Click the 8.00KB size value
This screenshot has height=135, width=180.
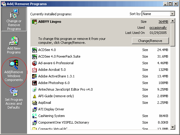click(x=163, y=122)
